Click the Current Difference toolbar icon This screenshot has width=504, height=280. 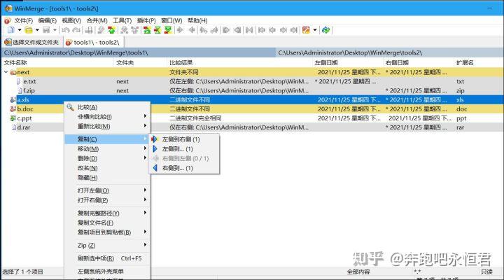tap(157, 30)
